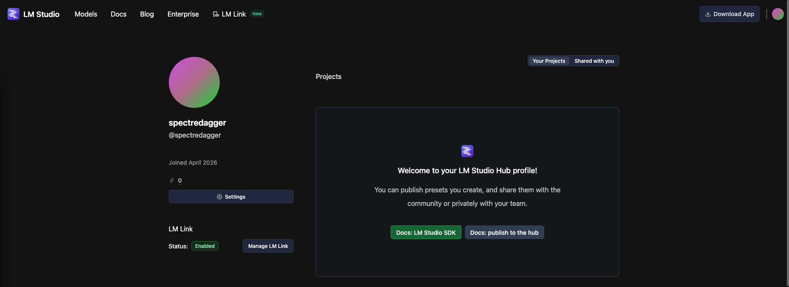Click the large gradient profile picture
The height and width of the screenshot is (287, 789).
point(194,82)
